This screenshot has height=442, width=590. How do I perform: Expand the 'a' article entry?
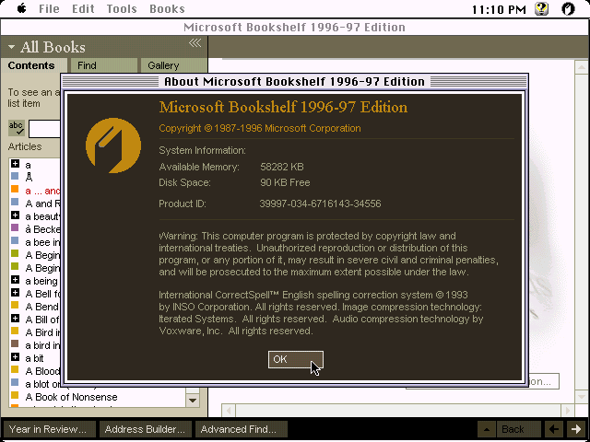pos(16,164)
